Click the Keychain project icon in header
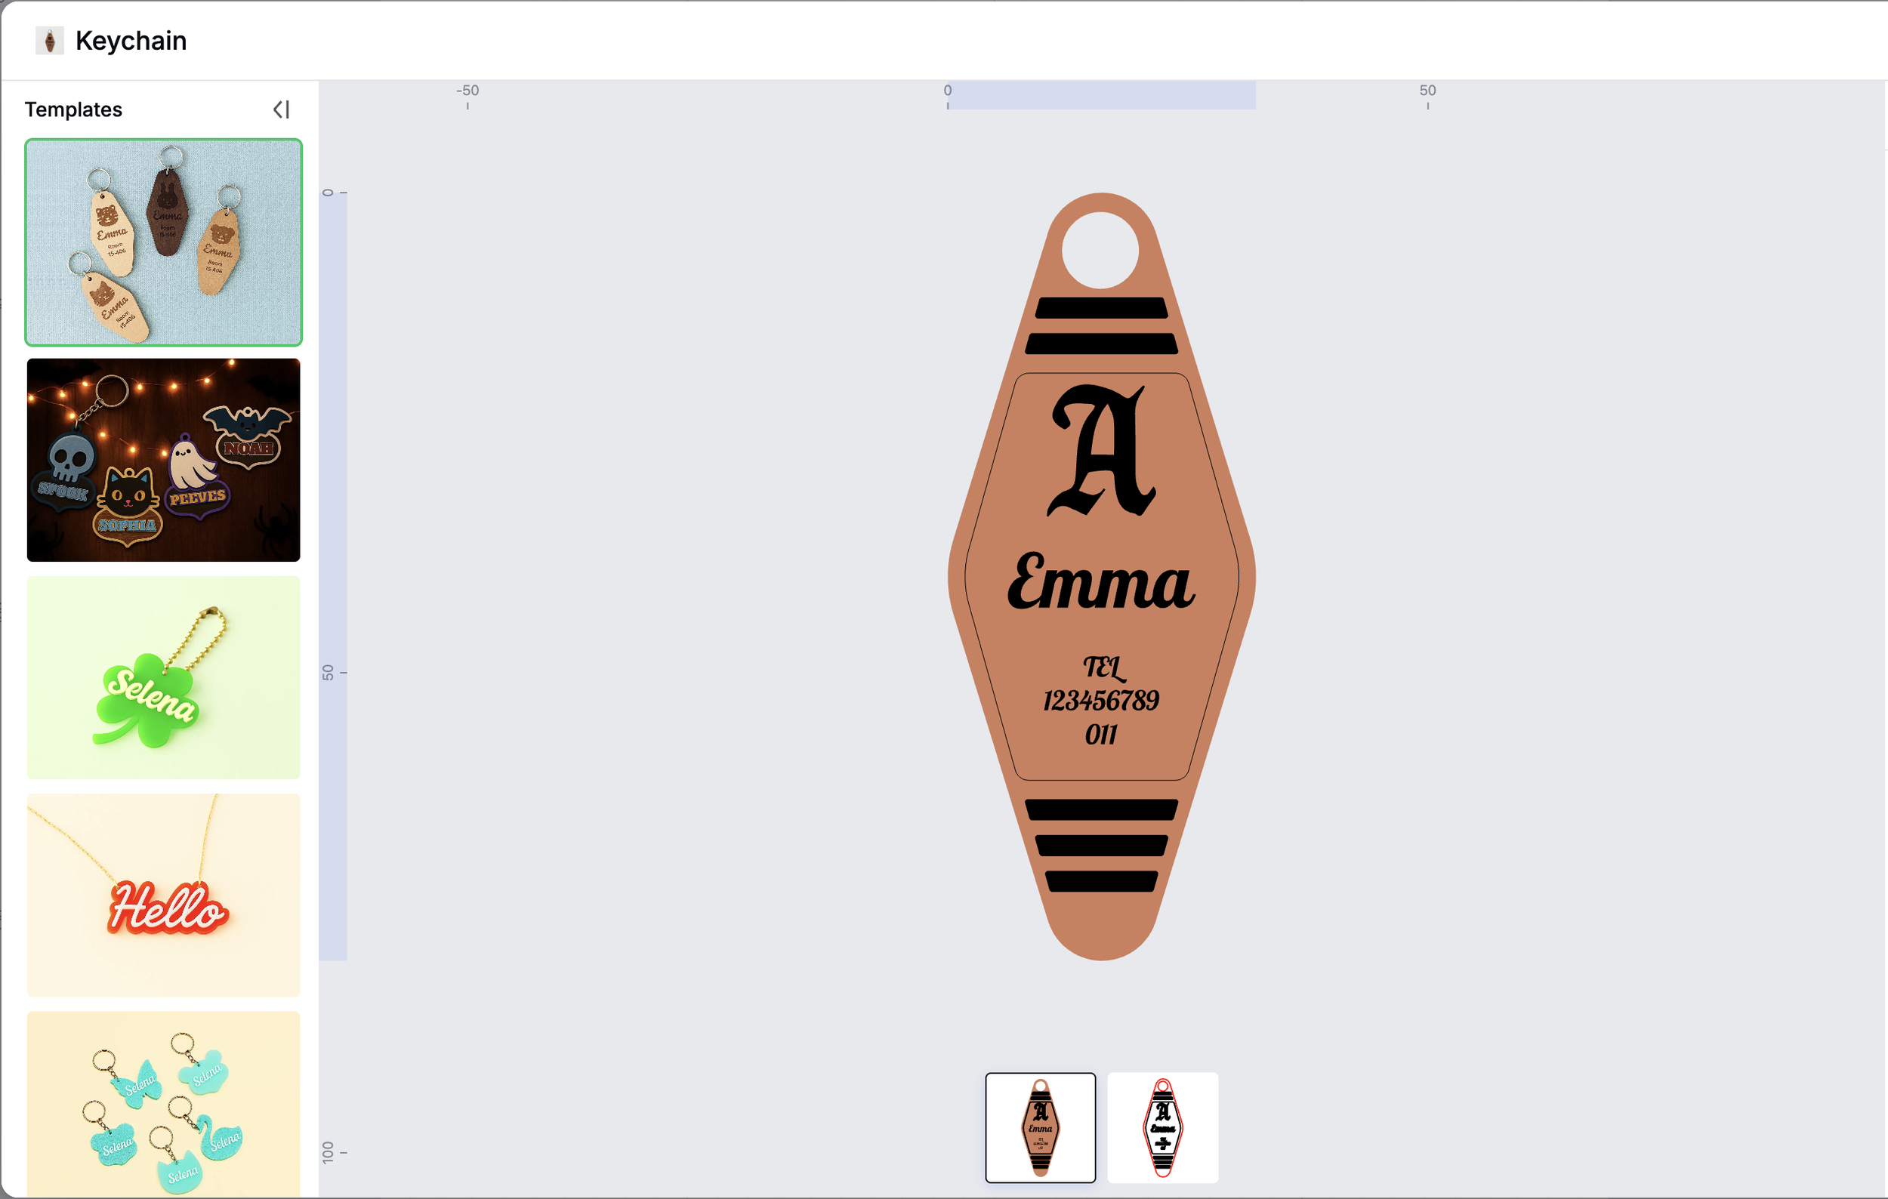Image resolution: width=1888 pixels, height=1199 pixels. (49, 41)
